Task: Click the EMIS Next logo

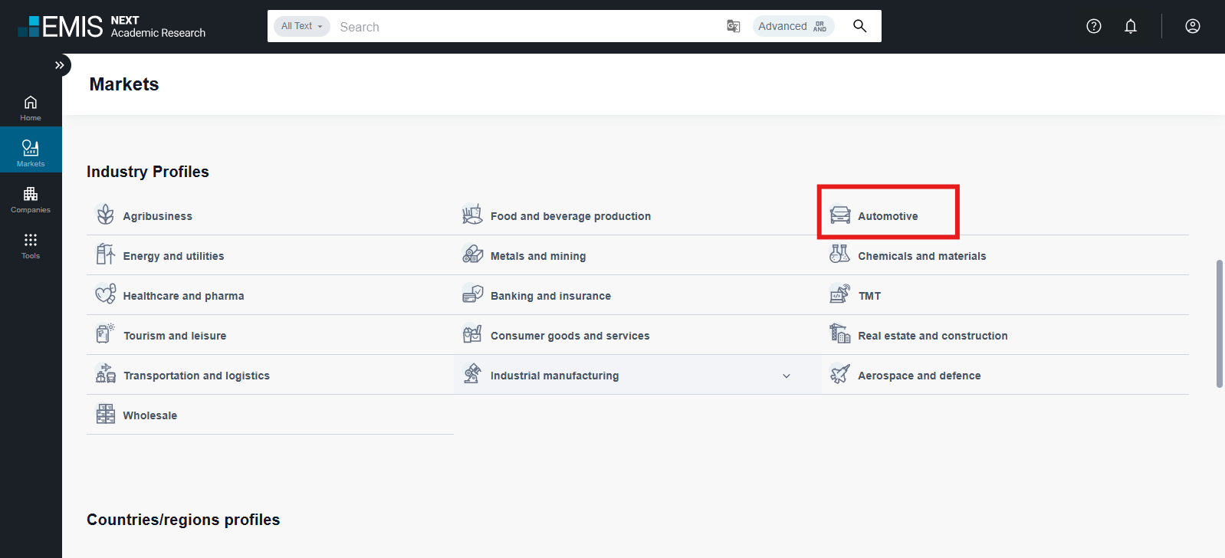Action: 112,26
